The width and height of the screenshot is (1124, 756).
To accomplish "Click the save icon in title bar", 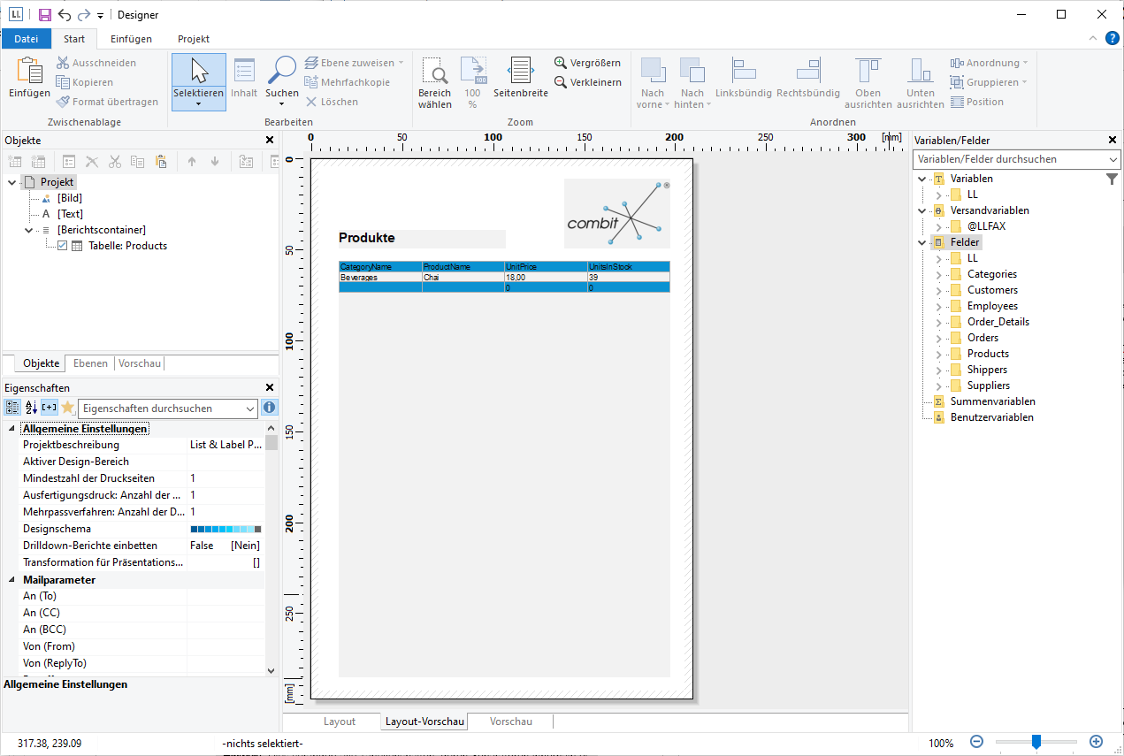I will pos(44,15).
